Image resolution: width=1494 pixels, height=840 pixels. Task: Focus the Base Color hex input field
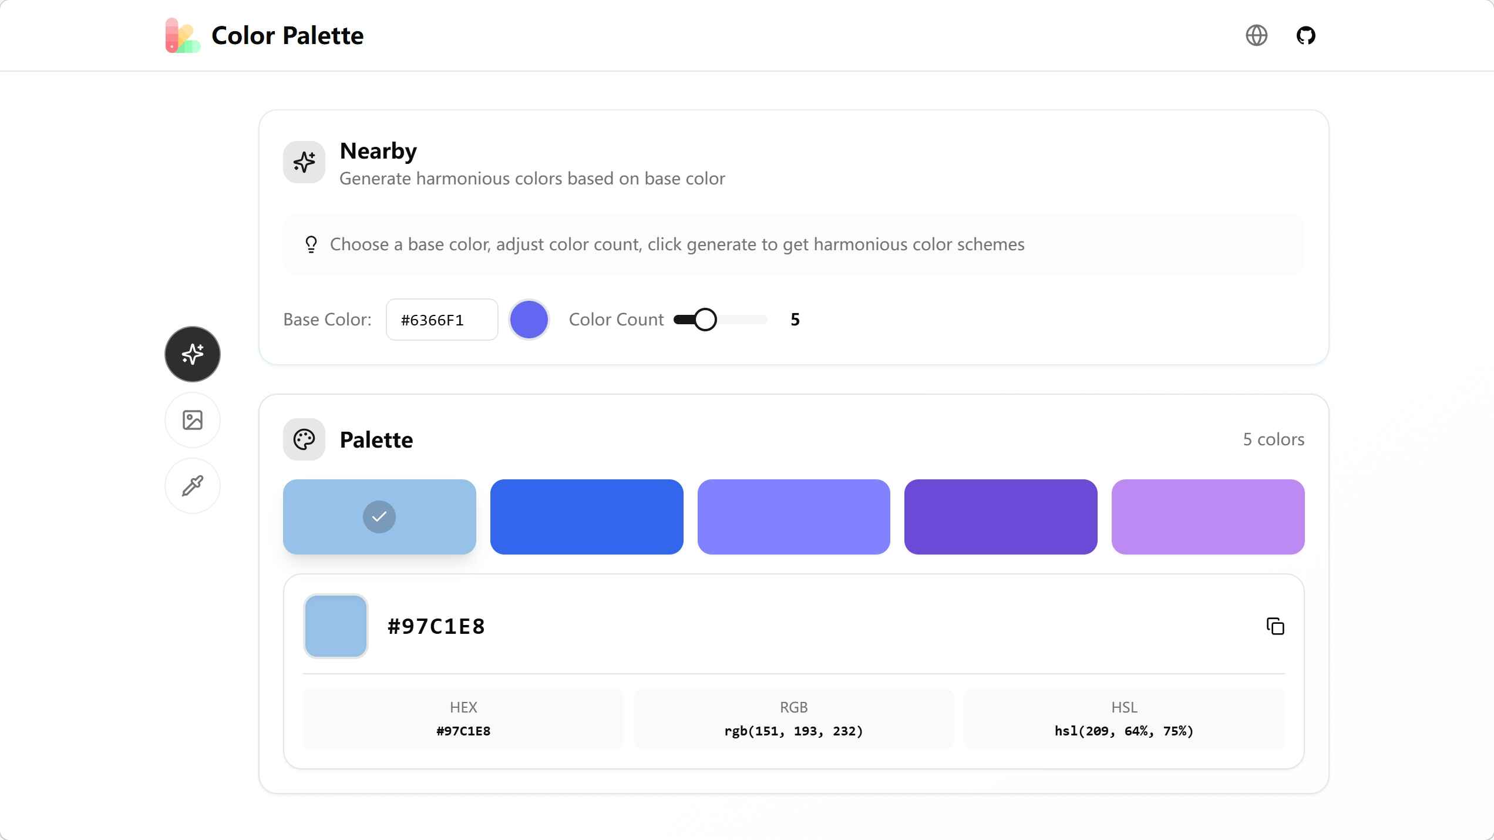tap(442, 320)
